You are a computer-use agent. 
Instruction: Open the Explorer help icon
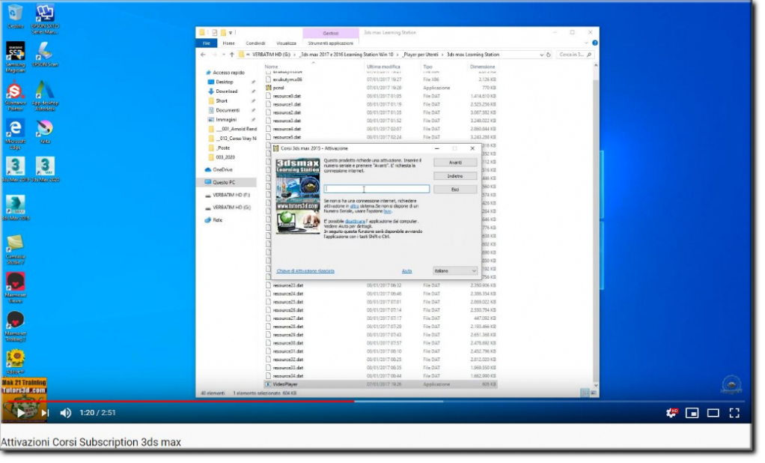point(595,43)
